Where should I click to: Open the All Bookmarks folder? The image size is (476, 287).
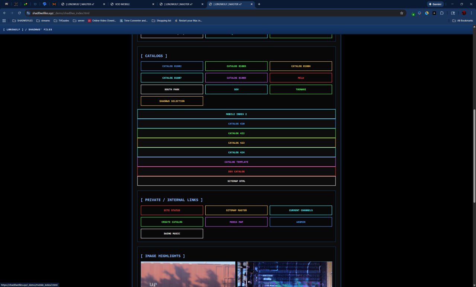pos(463,21)
